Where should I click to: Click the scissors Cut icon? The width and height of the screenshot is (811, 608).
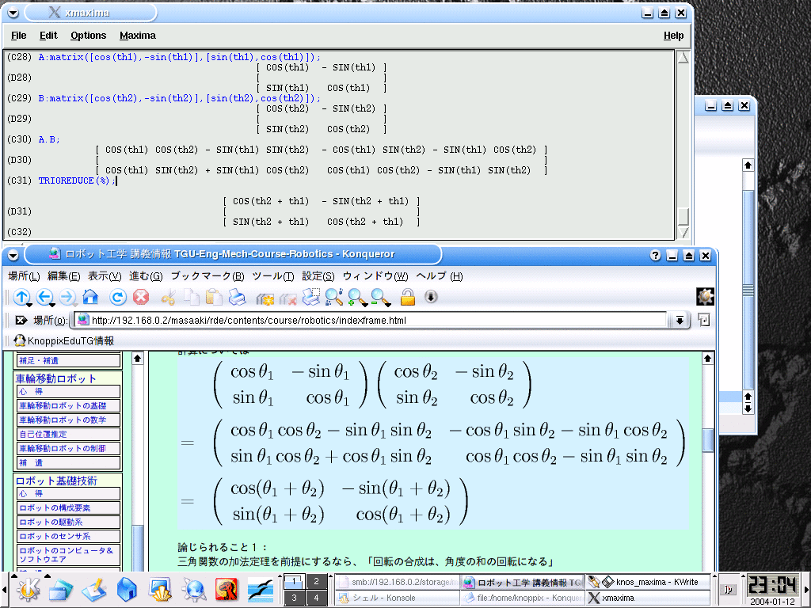(168, 298)
